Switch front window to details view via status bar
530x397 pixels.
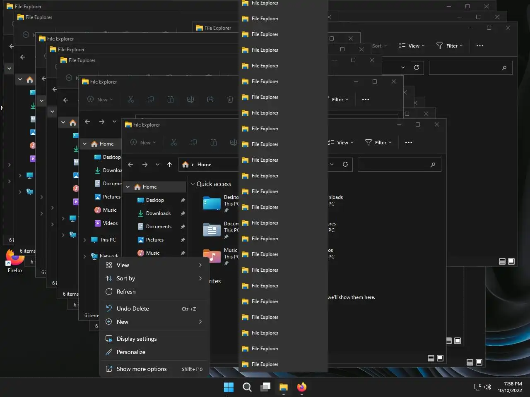point(431,358)
